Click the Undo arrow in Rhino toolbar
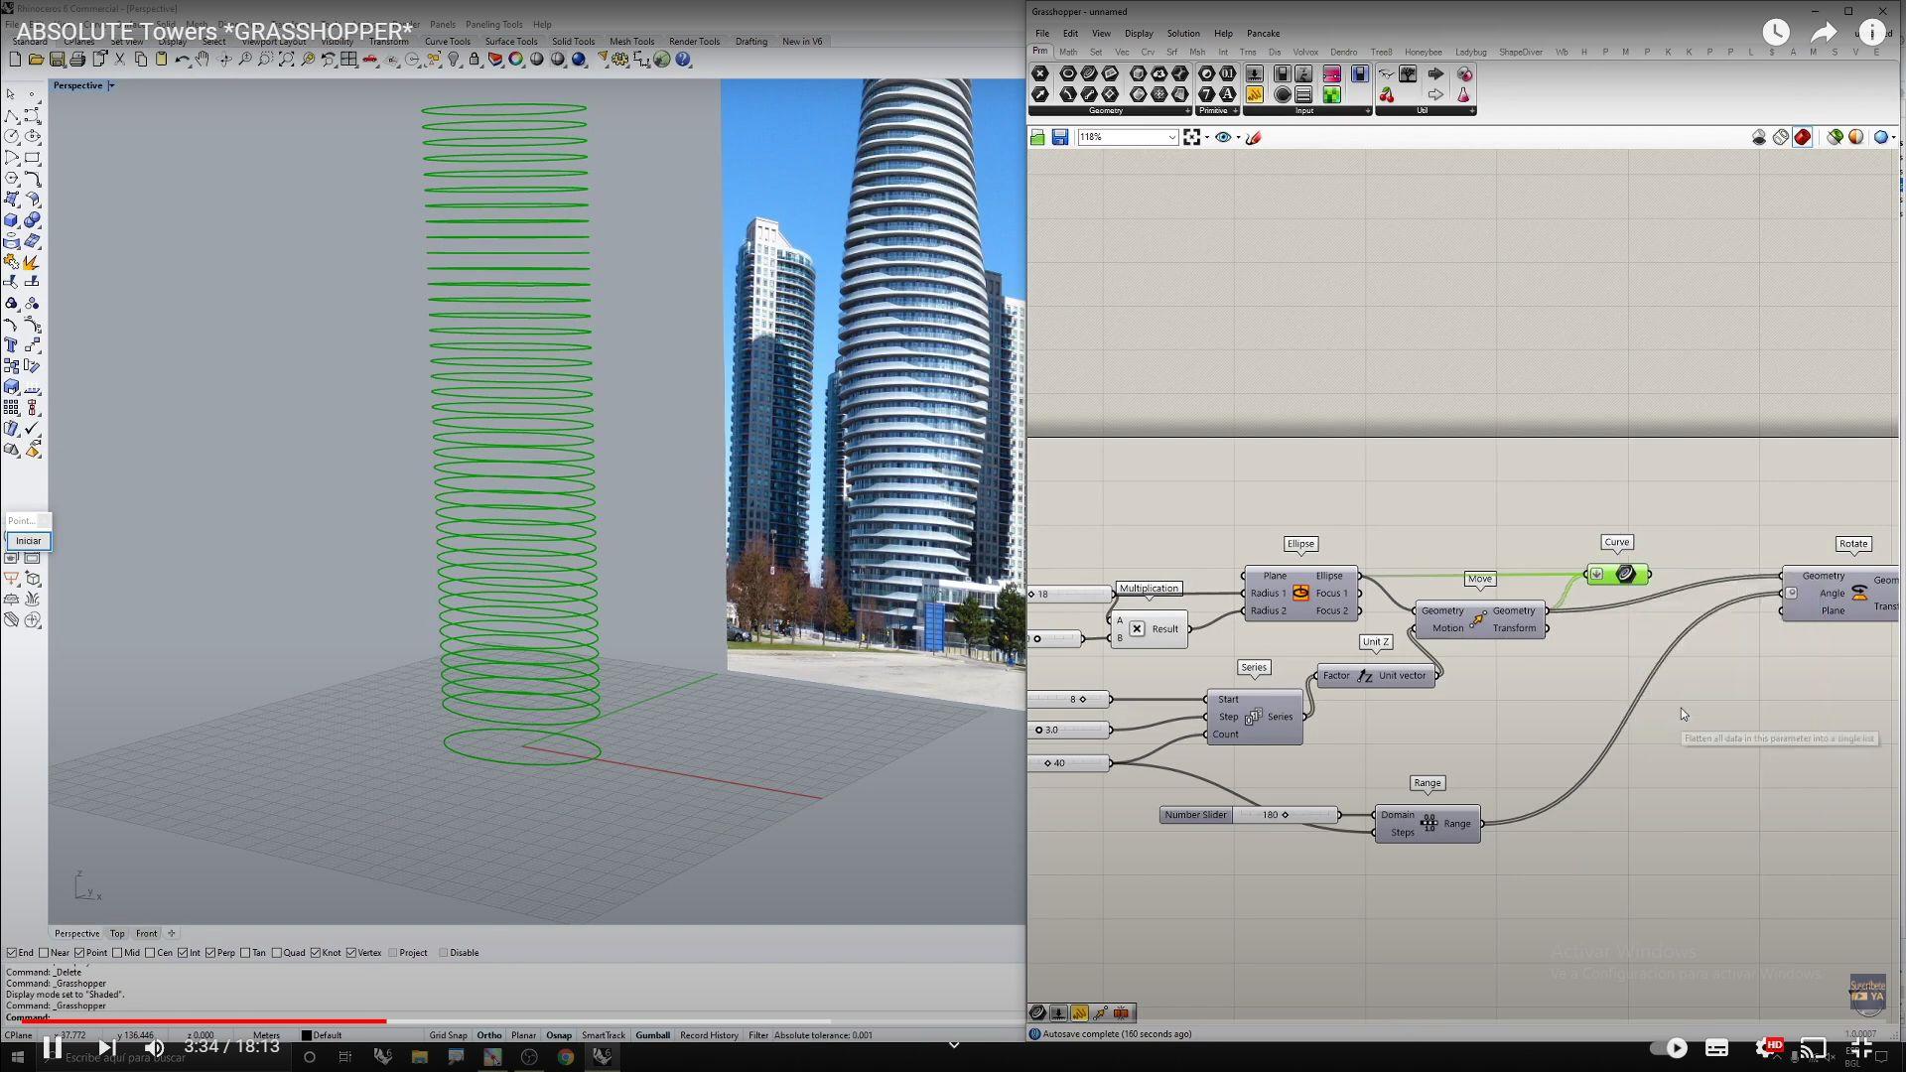Image resolution: width=1906 pixels, height=1072 pixels. point(182,60)
